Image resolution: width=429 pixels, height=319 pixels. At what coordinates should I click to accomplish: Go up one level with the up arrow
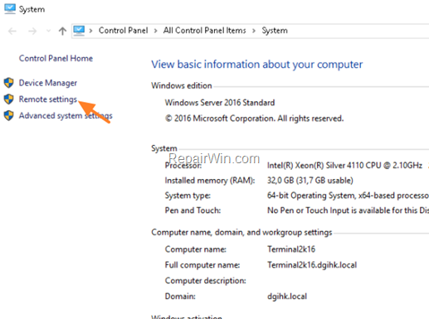point(62,31)
